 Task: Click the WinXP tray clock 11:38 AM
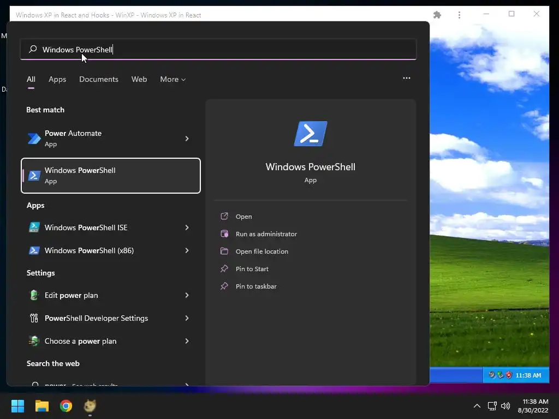pyautogui.click(x=528, y=375)
